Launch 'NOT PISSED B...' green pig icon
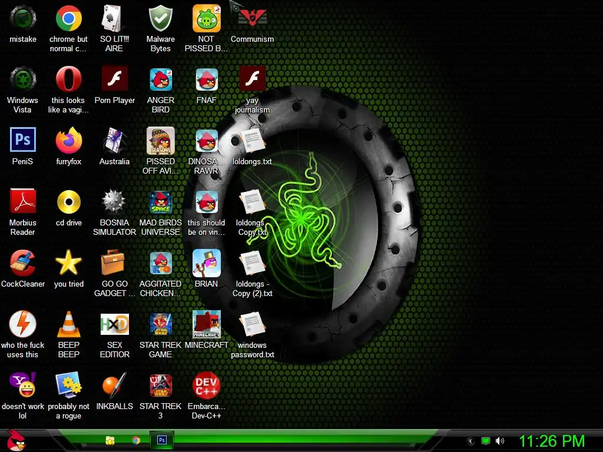This screenshot has height=452, width=603. [207, 18]
